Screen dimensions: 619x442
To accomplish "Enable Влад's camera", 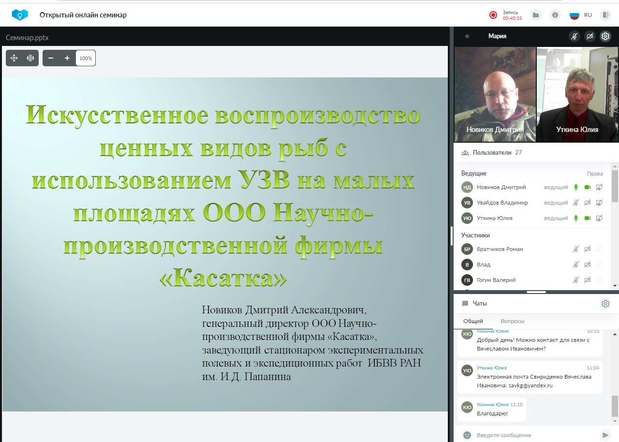I will (x=588, y=265).
